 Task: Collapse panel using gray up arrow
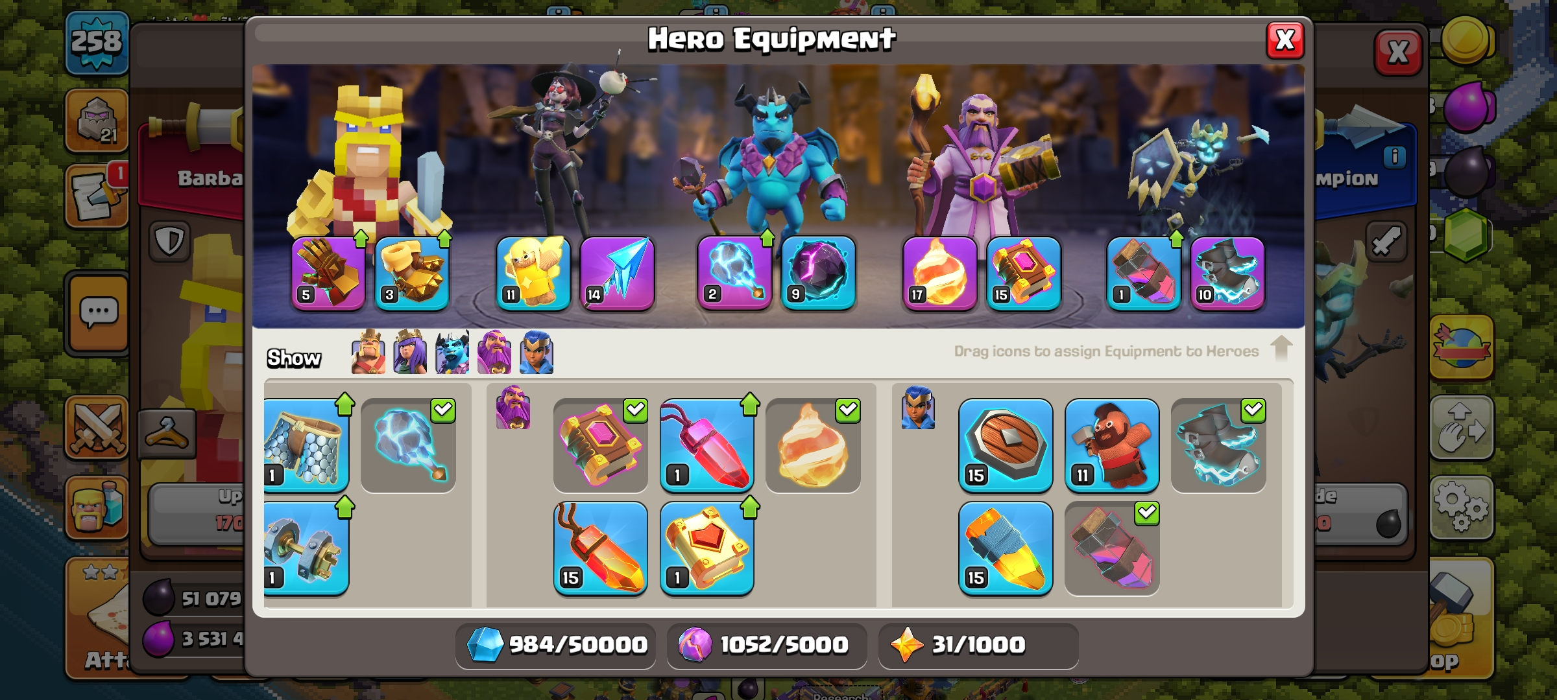(1281, 349)
